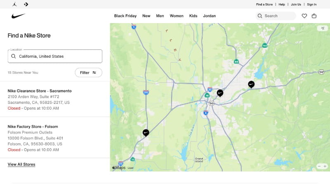The height and width of the screenshot is (185, 330).
Task: Open Nike Clearance Store - Sacramento listing
Action: pos(40,91)
